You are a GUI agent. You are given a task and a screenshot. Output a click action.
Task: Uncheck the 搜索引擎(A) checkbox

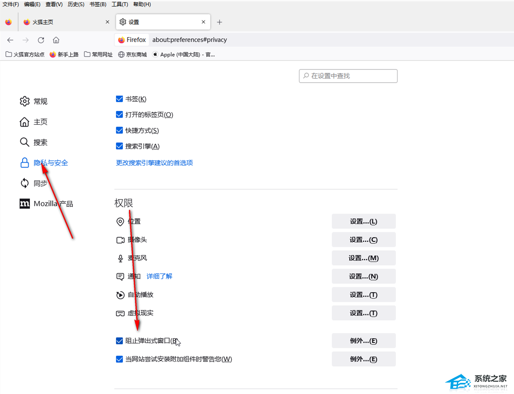pos(119,146)
